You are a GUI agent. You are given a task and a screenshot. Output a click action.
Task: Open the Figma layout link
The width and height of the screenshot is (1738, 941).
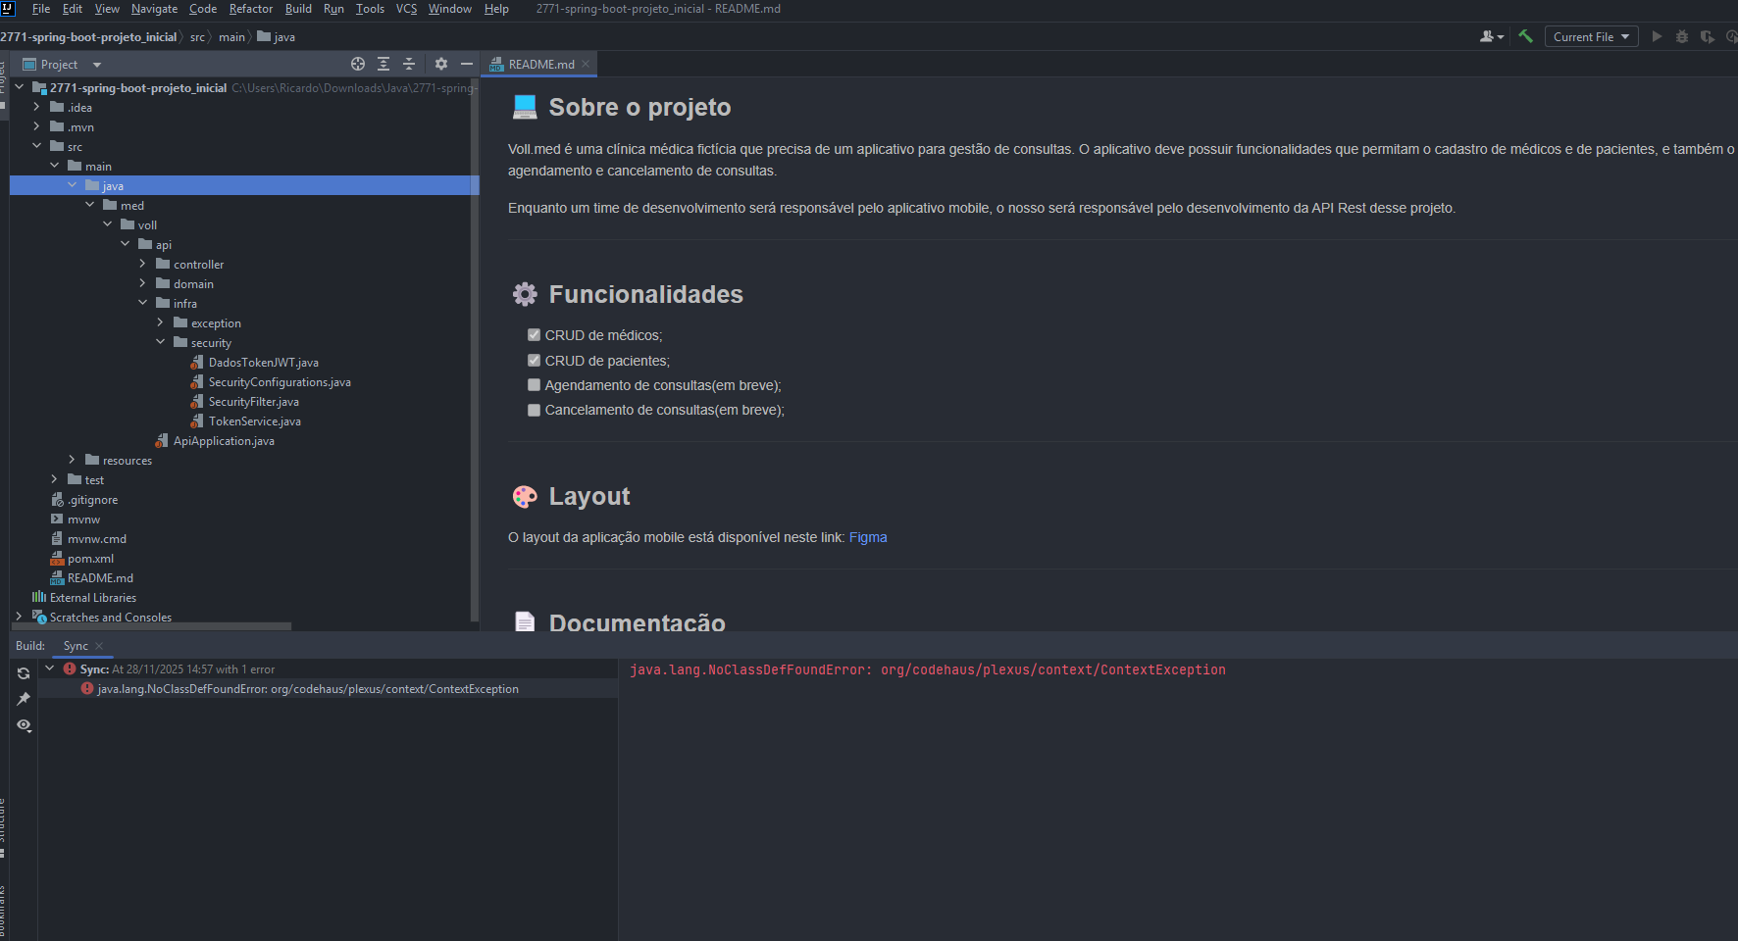(x=868, y=537)
